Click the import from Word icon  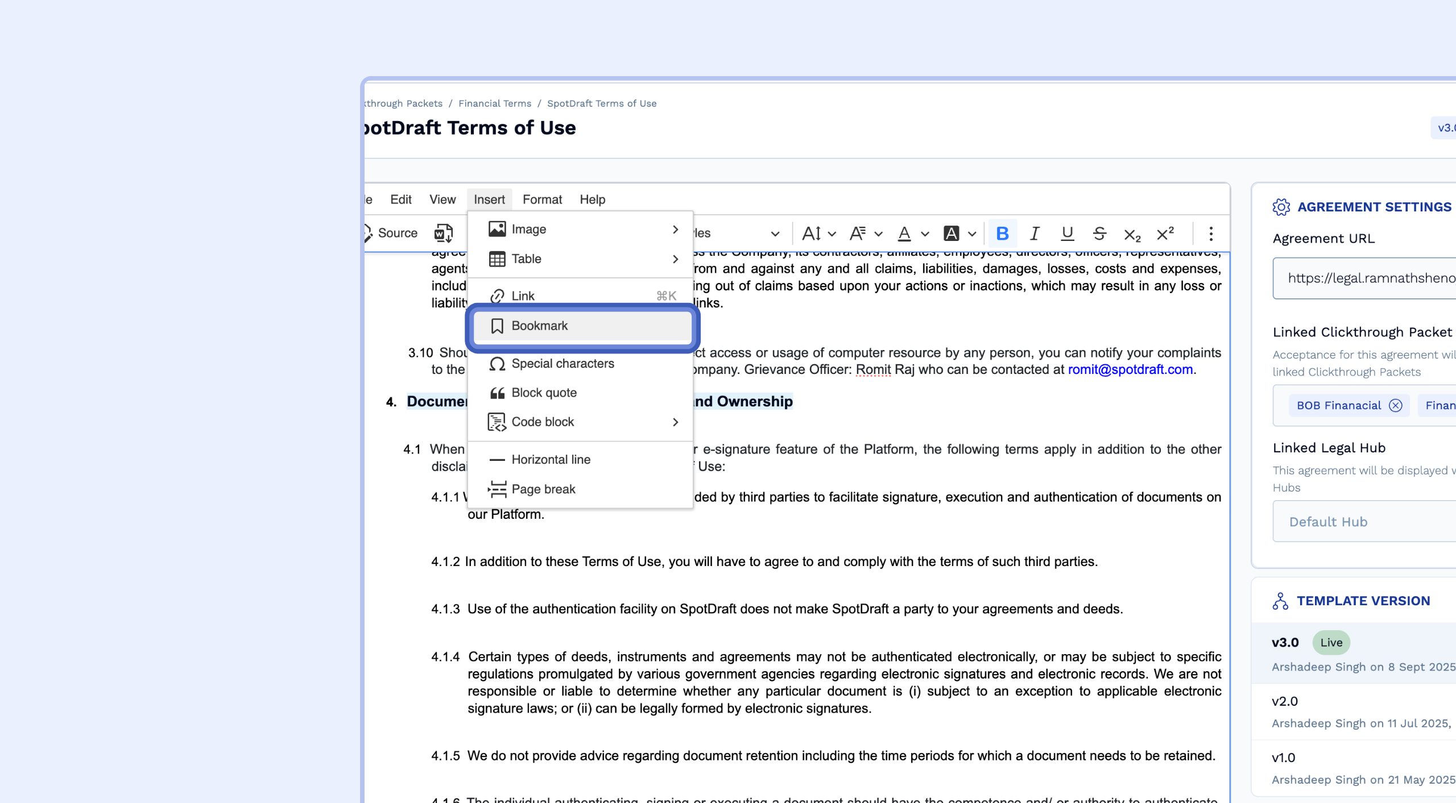[443, 233]
